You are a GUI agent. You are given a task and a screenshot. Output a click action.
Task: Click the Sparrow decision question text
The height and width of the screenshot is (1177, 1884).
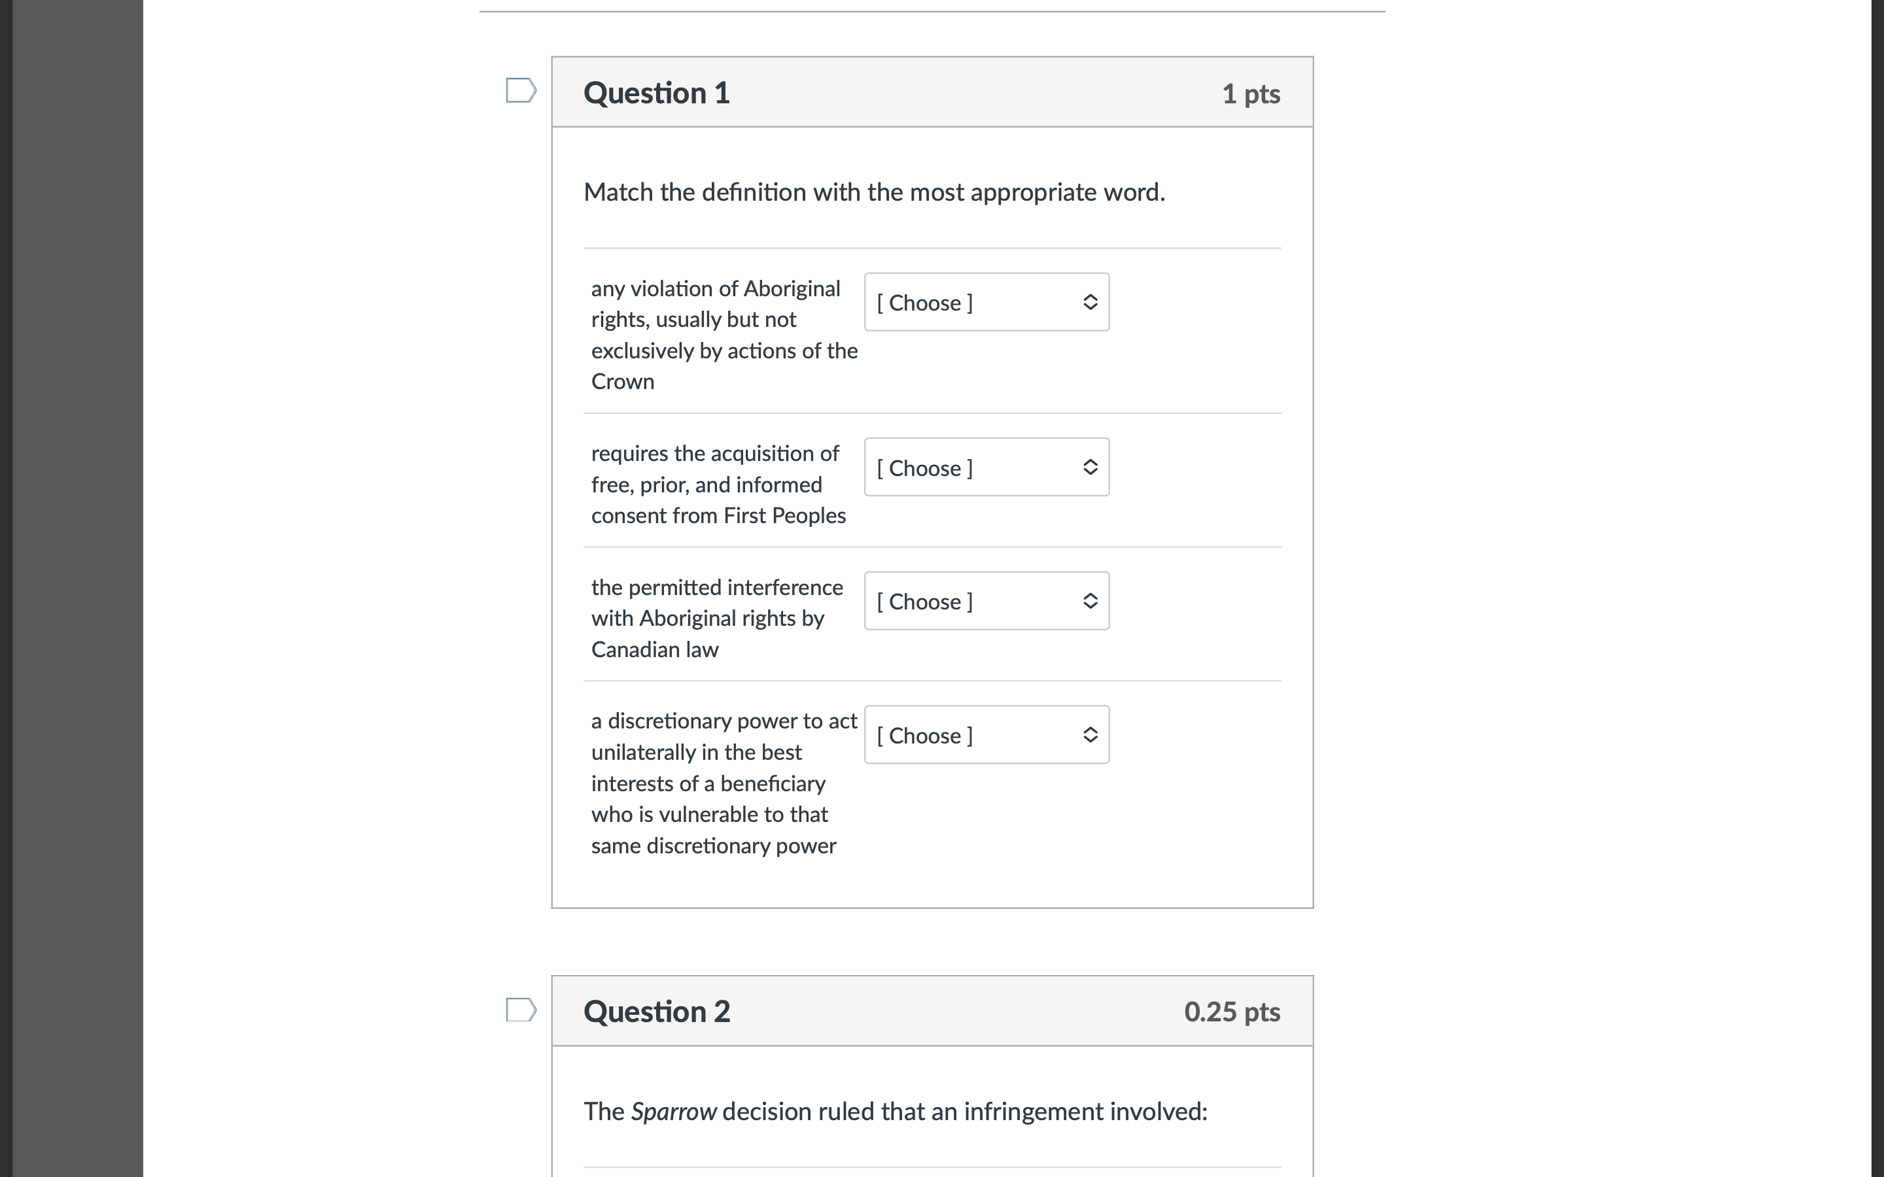click(x=896, y=1111)
